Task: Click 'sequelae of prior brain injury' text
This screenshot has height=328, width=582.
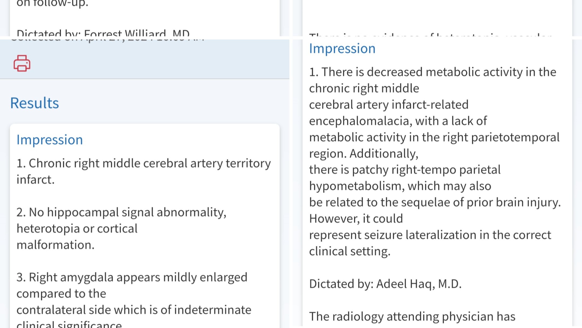Action: (481, 202)
